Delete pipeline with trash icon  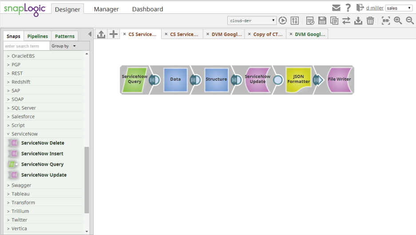coord(370,20)
